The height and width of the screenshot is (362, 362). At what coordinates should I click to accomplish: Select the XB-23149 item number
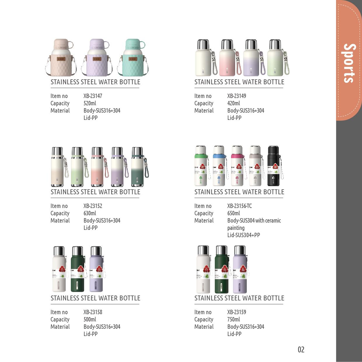click(237, 96)
